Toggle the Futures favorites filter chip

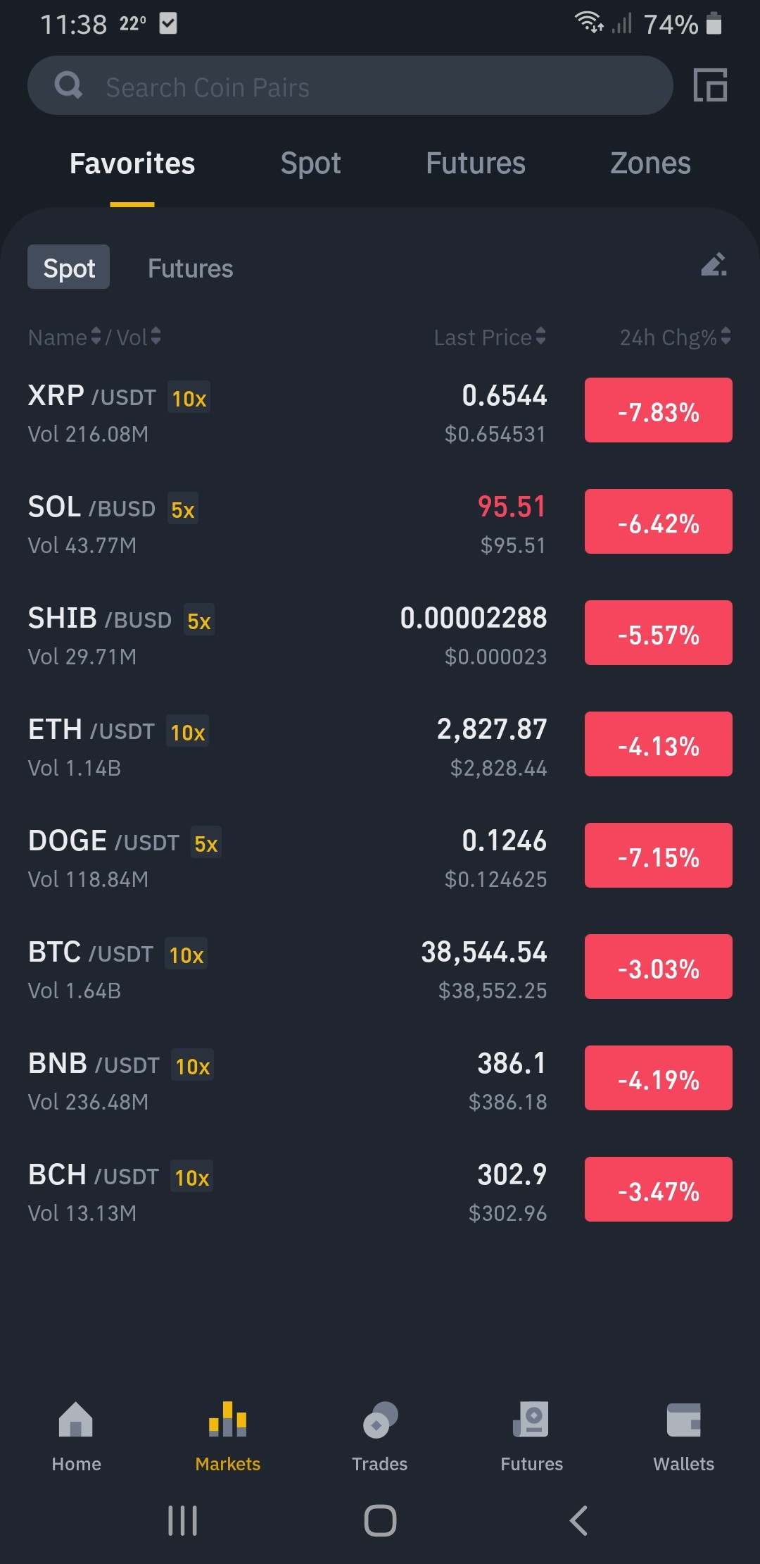tap(190, 268)
